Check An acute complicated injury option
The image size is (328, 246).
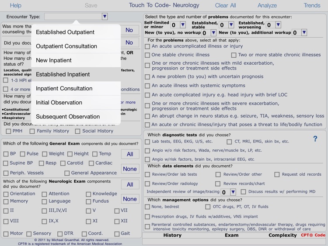147,95
